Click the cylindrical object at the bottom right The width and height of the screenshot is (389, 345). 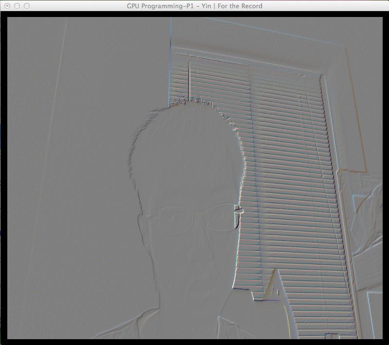332,336
